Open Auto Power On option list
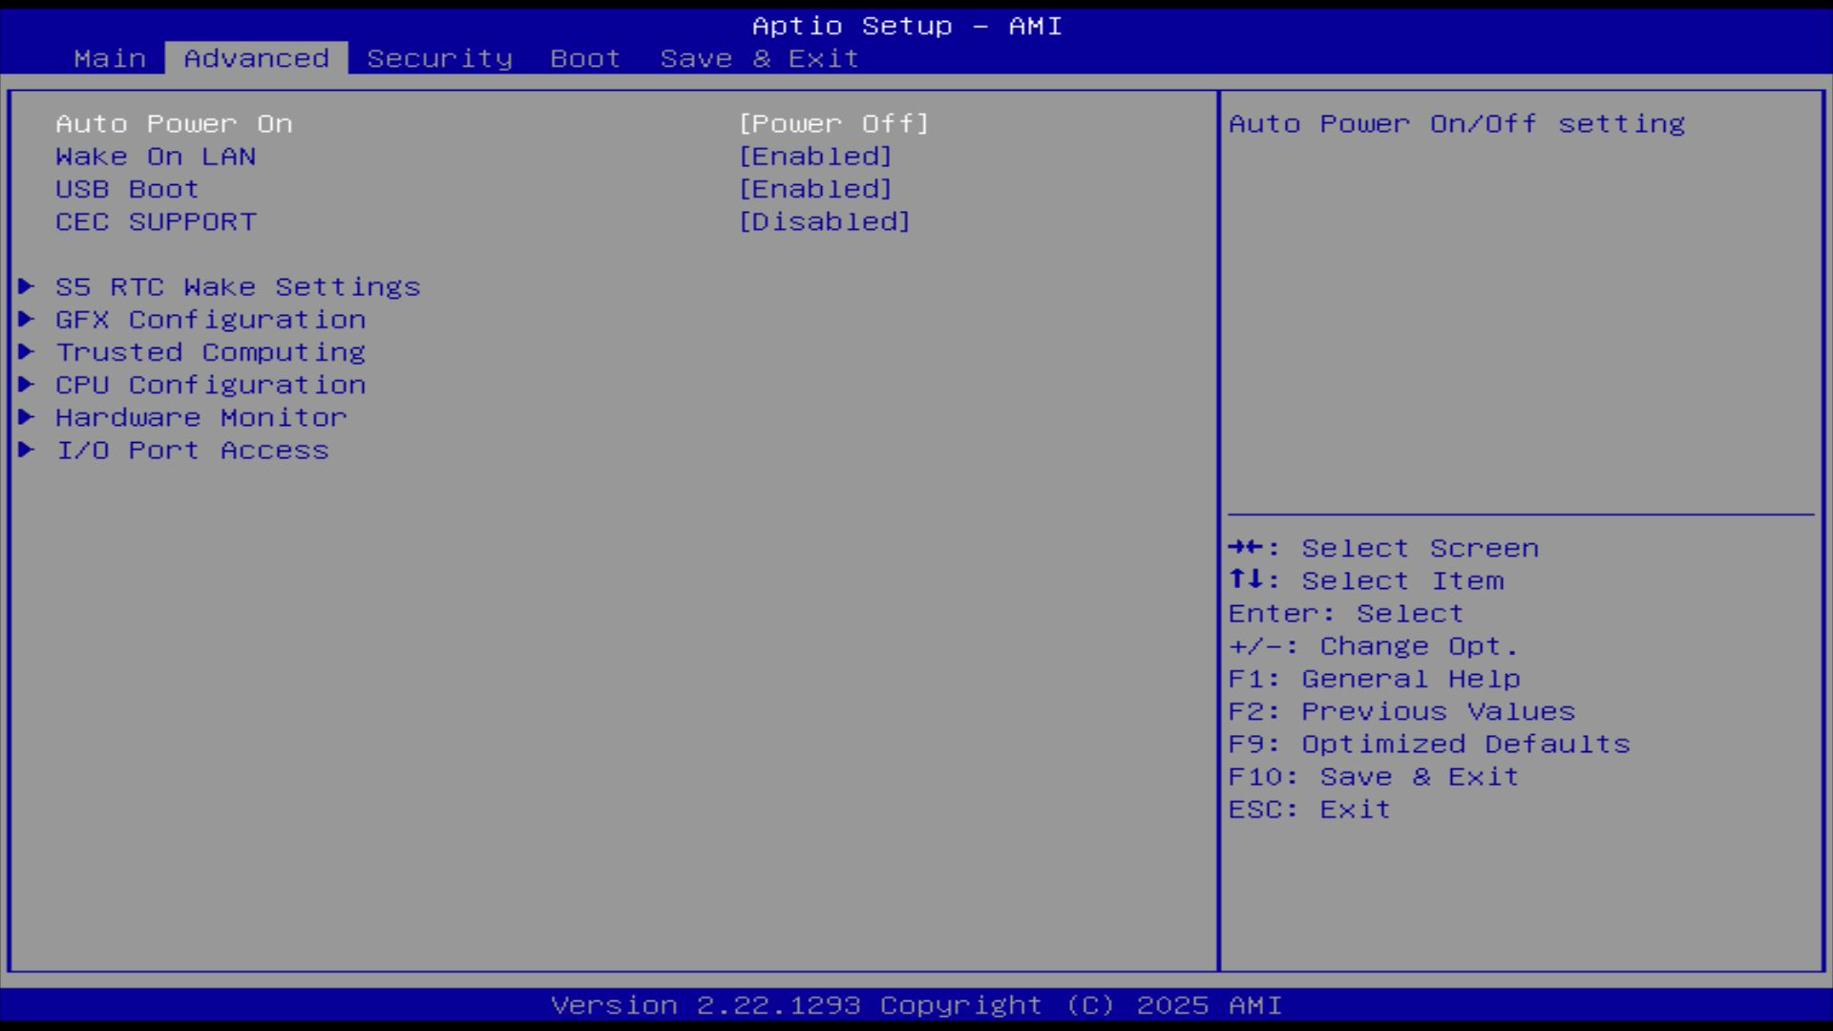 [x=832, y=124]
